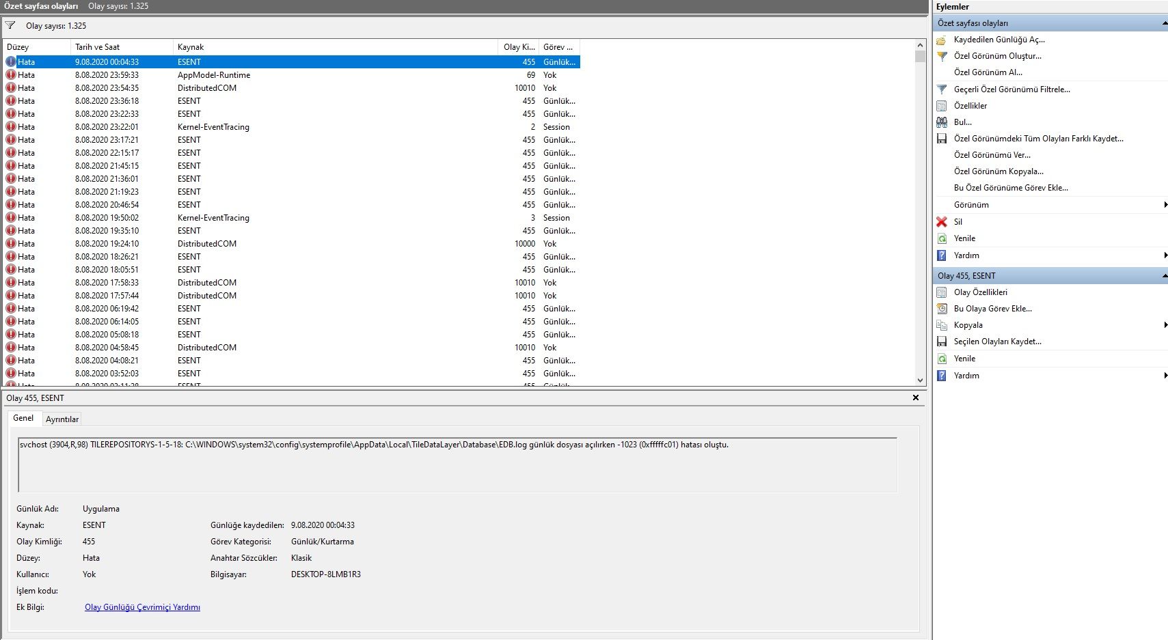Select the 8.08.2020 04:58:45 date cell

107,348
